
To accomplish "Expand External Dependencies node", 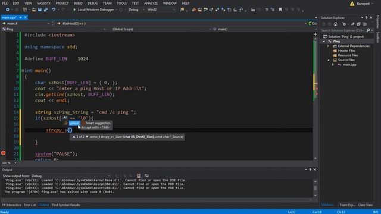I will click(328, 46).
